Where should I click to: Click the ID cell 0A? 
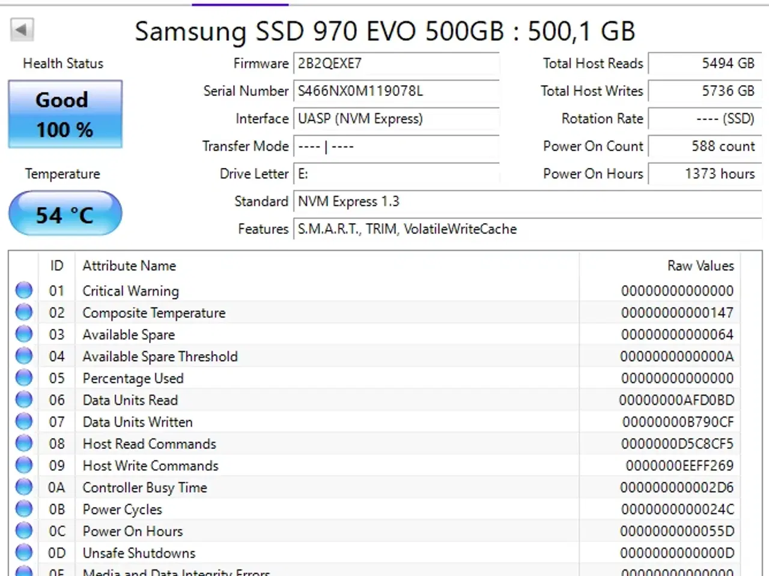click(56, 488)
